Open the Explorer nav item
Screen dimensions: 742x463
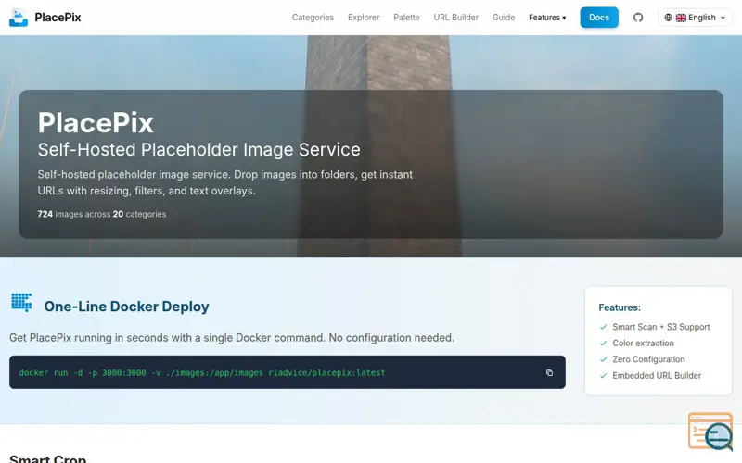click(364, 18)
